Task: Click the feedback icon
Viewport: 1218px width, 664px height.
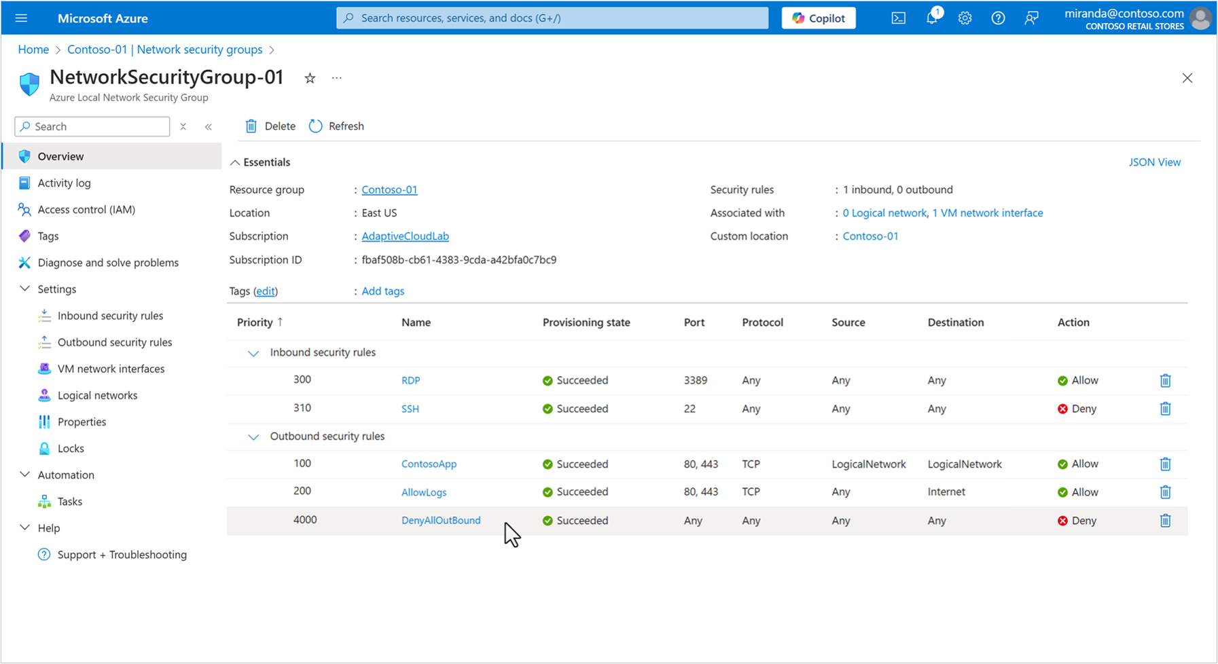Action: (x=1031, y=18)
